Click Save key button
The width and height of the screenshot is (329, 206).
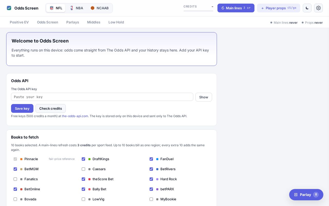click(x=22, y=108)
